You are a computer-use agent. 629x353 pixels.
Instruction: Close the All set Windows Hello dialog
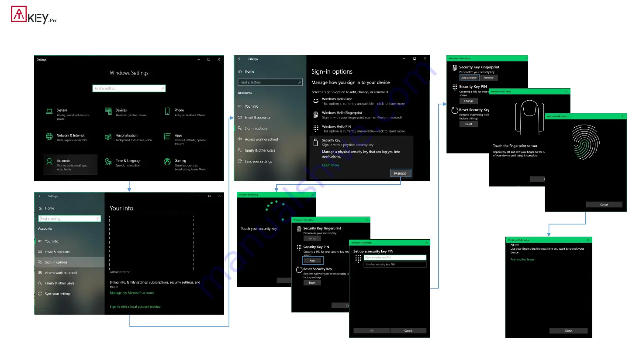point(588,240)
